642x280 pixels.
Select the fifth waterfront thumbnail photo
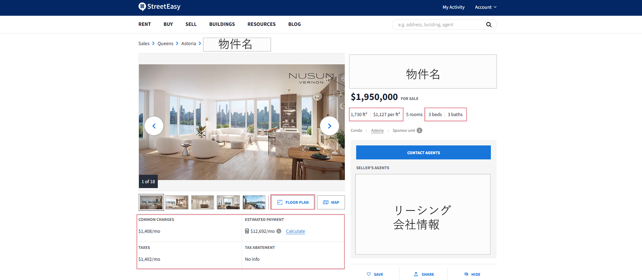(x=254, y=202)
